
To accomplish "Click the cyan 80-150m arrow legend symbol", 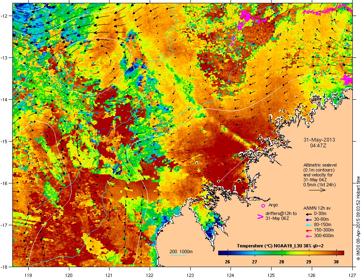I will coord(308,225).
